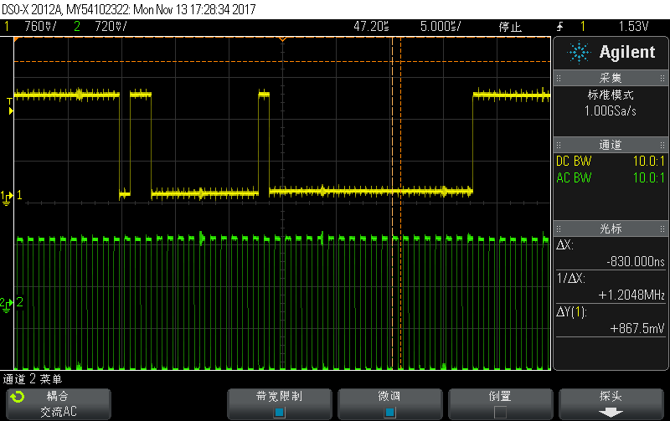Click the 1.00GSa/s sample rate text

coord(611,111)
